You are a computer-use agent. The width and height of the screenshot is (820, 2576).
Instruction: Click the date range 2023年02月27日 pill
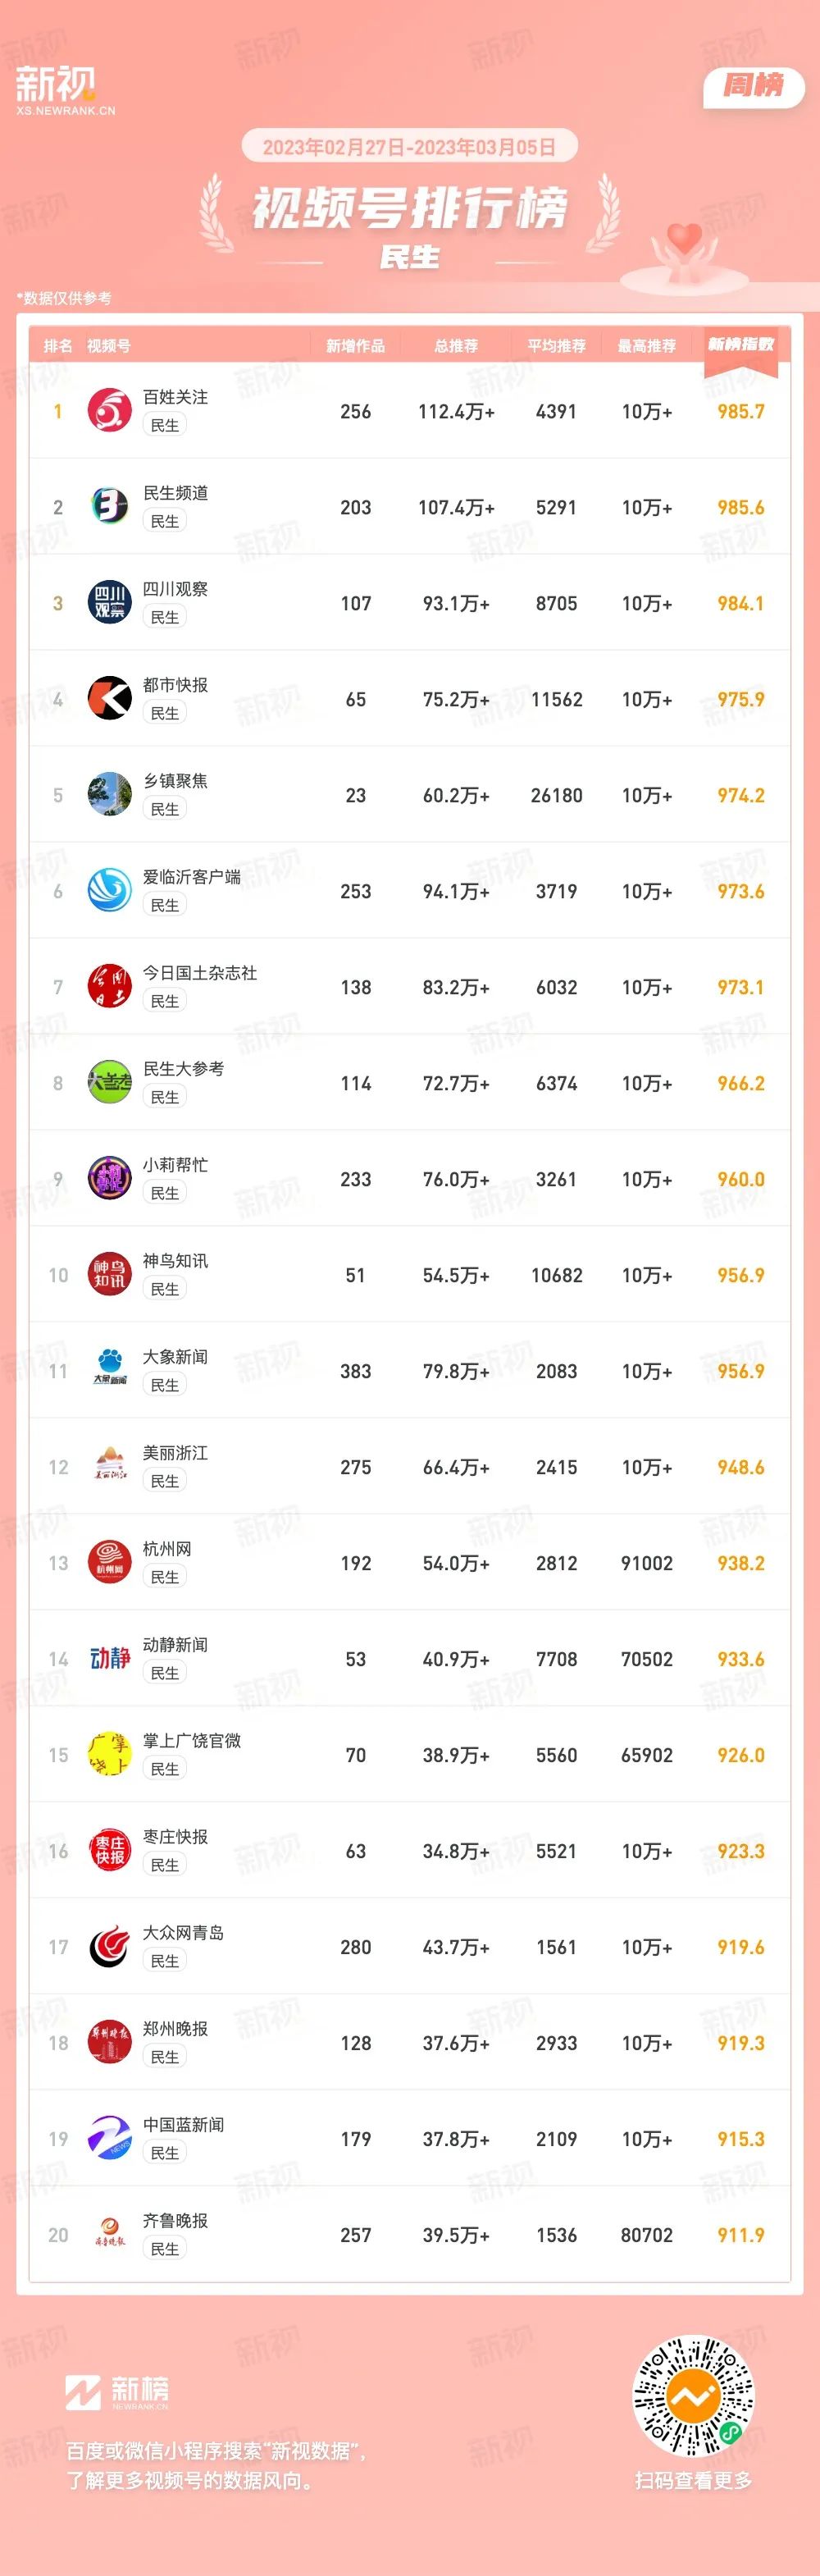click(409, 147)
